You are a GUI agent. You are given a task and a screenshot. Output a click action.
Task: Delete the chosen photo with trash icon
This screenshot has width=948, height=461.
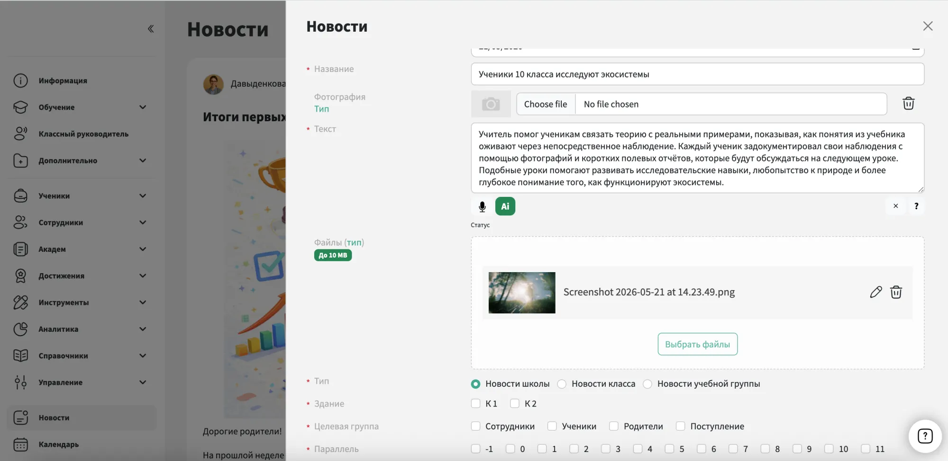(908, 104)
